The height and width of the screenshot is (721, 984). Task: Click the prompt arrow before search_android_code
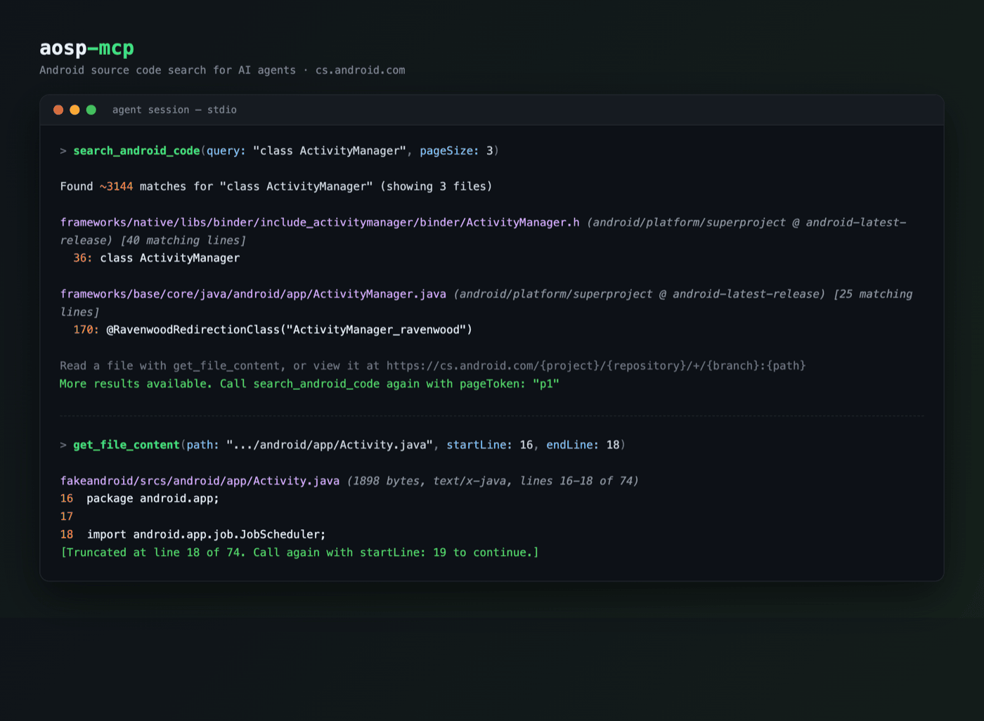pos(63,151)
